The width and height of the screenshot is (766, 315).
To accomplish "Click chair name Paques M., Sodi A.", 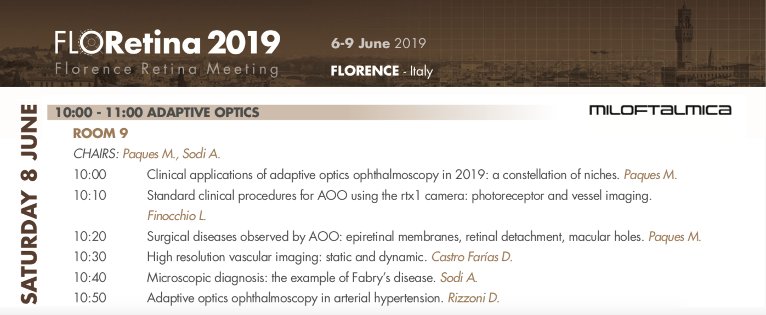I will (171, 154).
